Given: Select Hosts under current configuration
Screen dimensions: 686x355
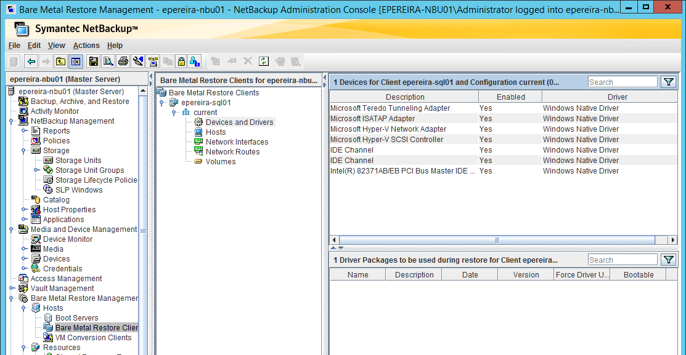Looking at the screenshot, I should click(x=216, y=132).
